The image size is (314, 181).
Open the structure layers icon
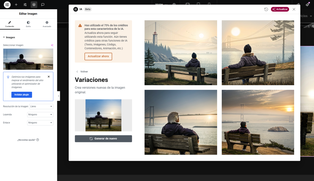click(34, 5)
